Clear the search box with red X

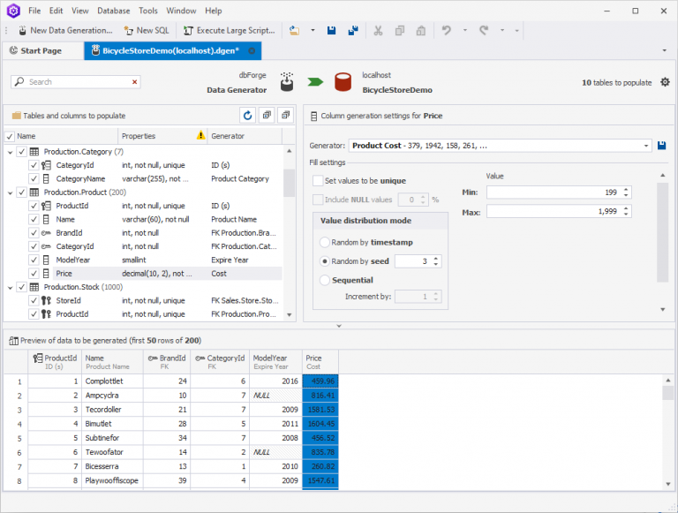pyautogui.click(x=135, y=82)
